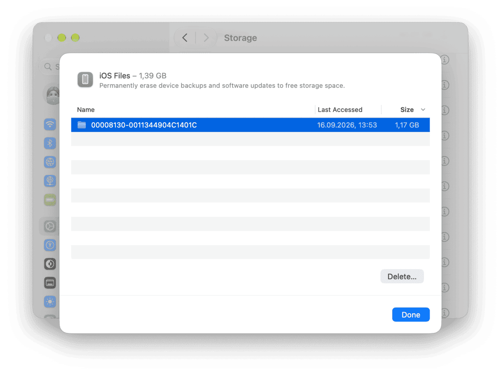This screenshot has height=377, width=501.
Task: Click the 1,17 GB size value
Action: point(407,125)
